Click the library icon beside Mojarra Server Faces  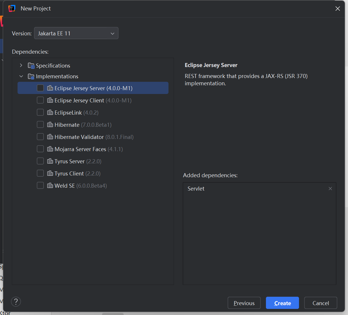pyautogui.click(x=50, y=149)
